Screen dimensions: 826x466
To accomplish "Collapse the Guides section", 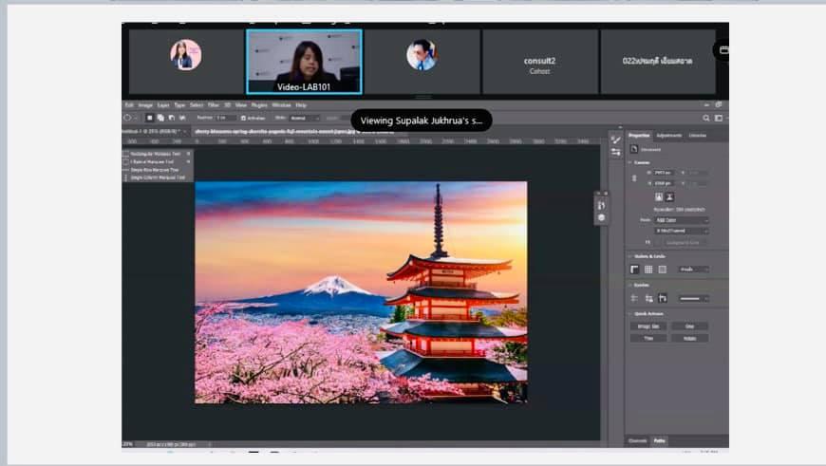I will [x=630, y=285].
